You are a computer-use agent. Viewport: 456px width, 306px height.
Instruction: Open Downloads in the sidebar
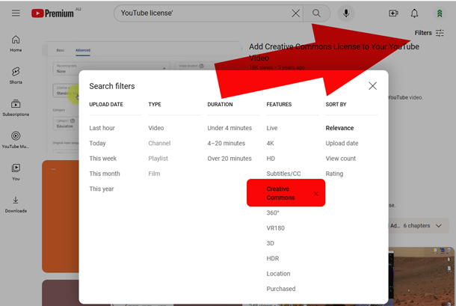16,204
